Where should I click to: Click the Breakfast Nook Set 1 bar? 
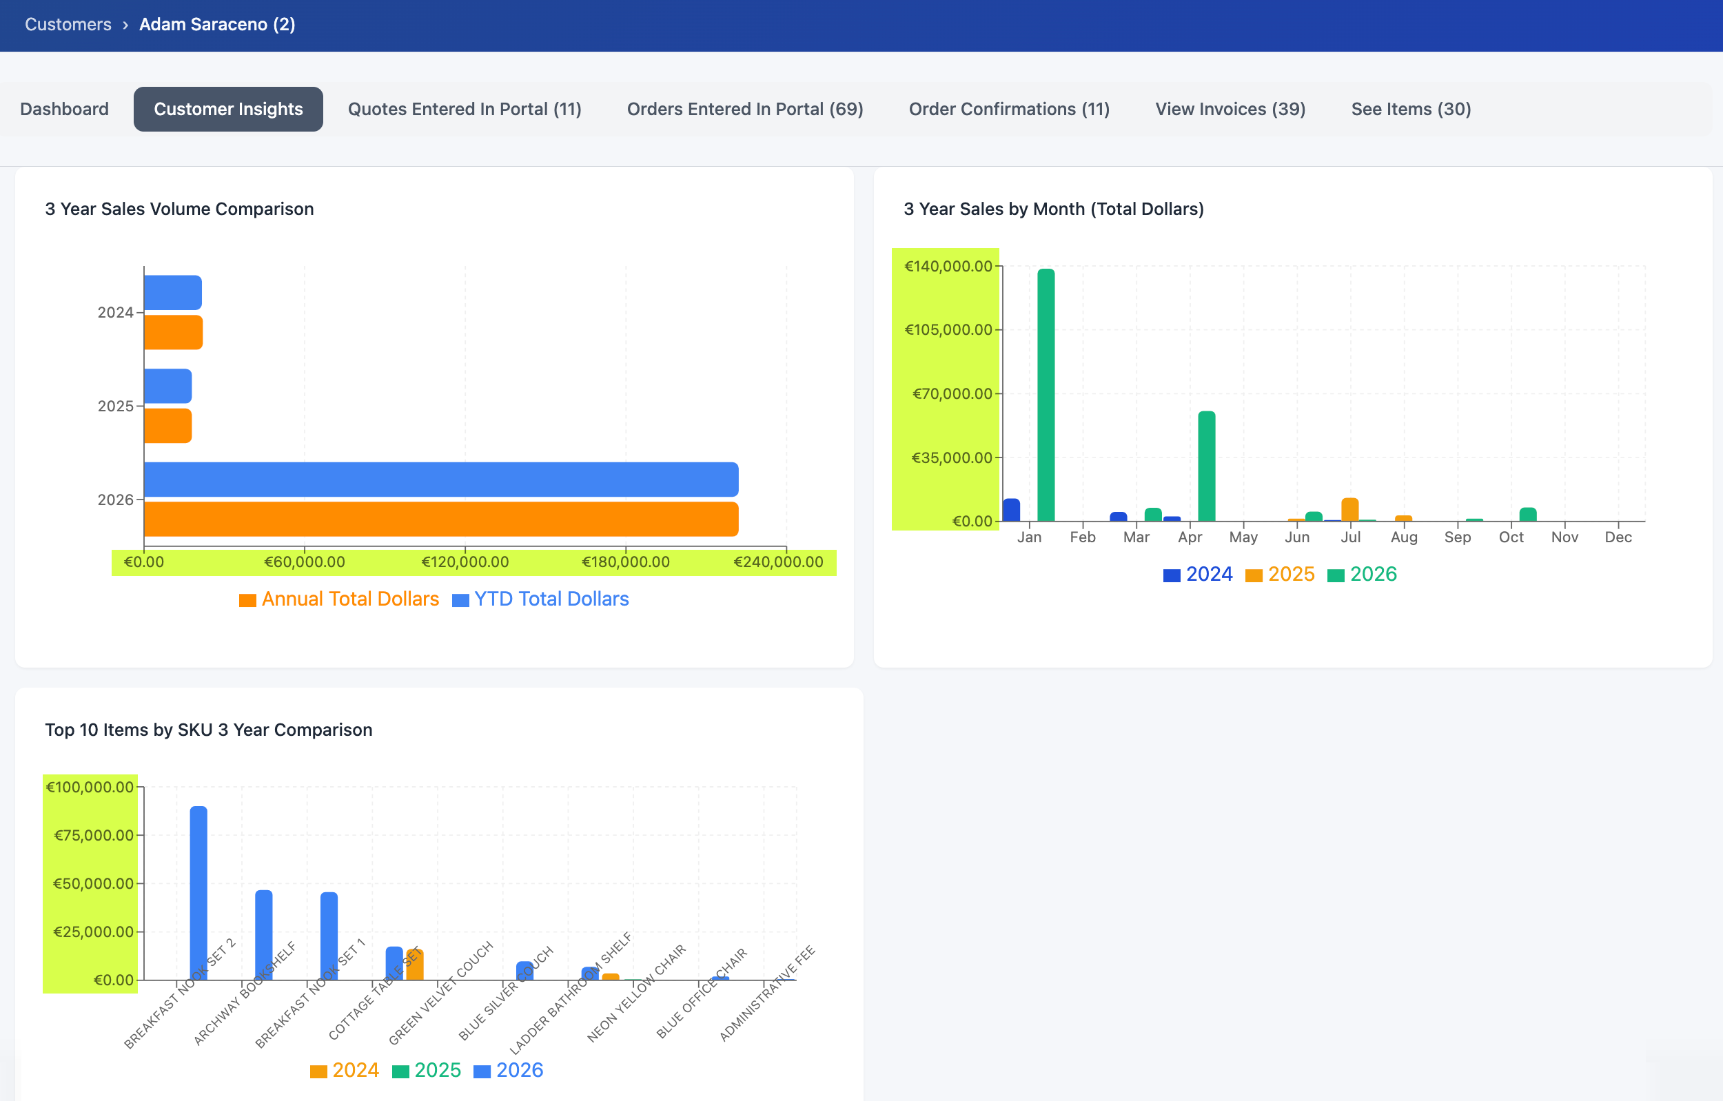click(329, 936)
